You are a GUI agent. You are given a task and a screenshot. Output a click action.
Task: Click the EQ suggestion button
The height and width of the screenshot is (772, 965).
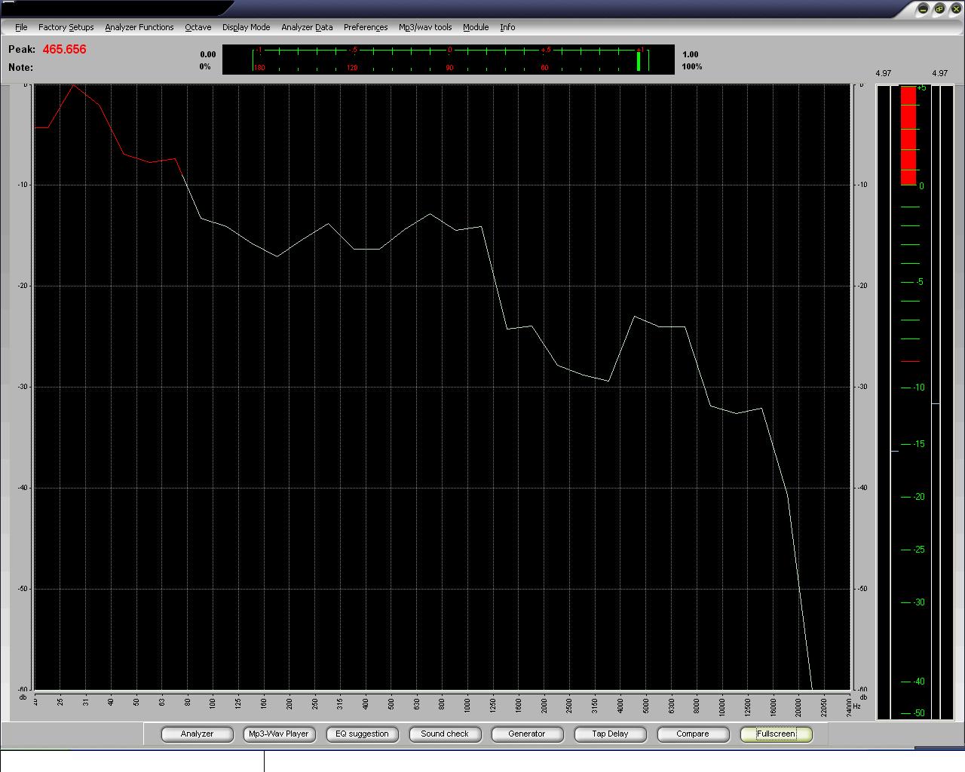[x=362, y=734]
